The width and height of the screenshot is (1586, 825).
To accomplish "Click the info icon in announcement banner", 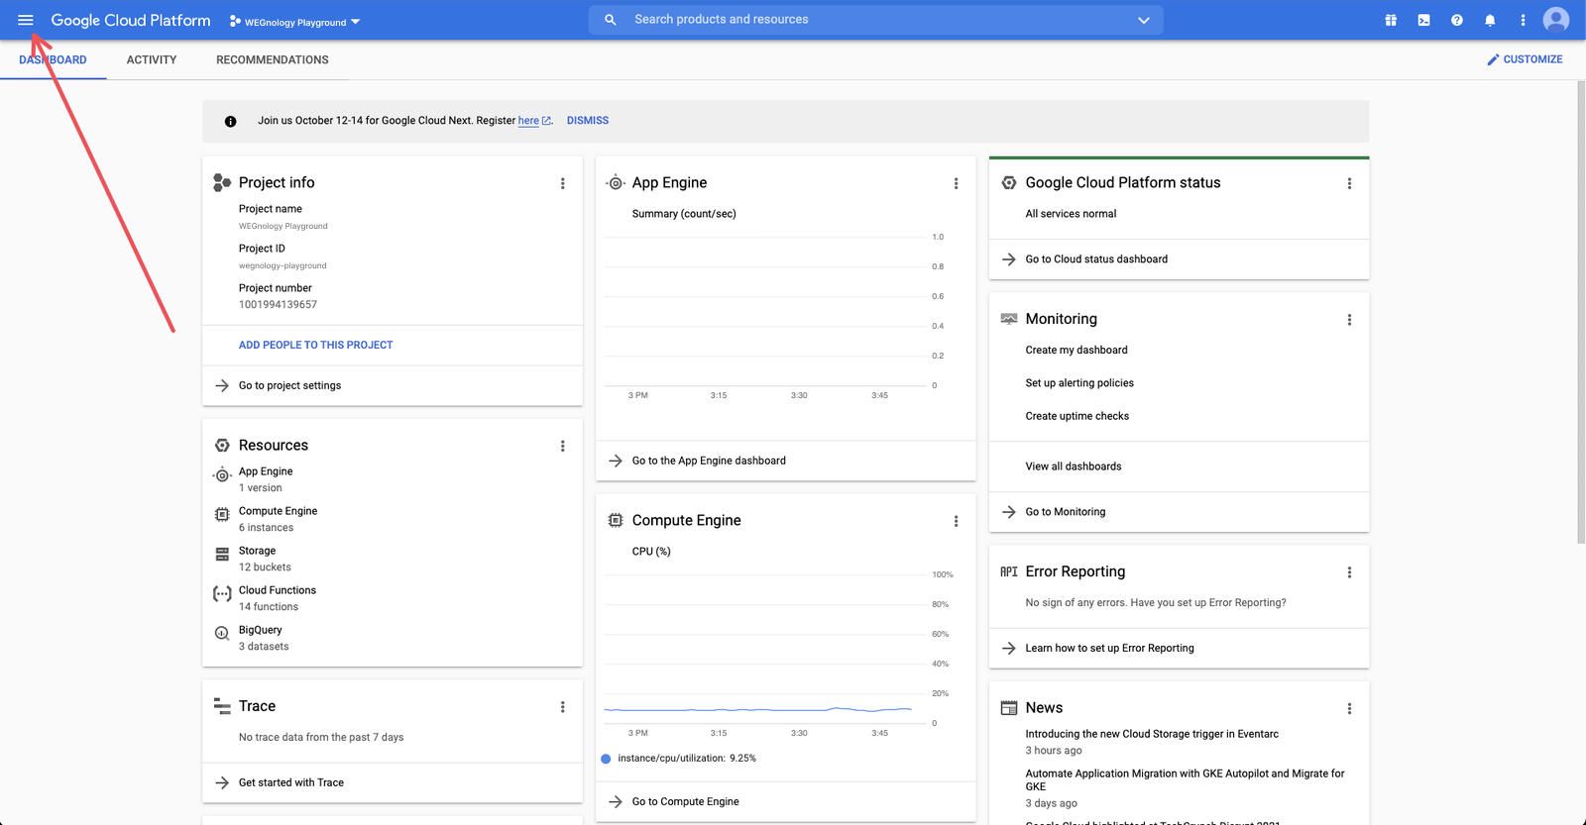I will (x=230, y=121).
